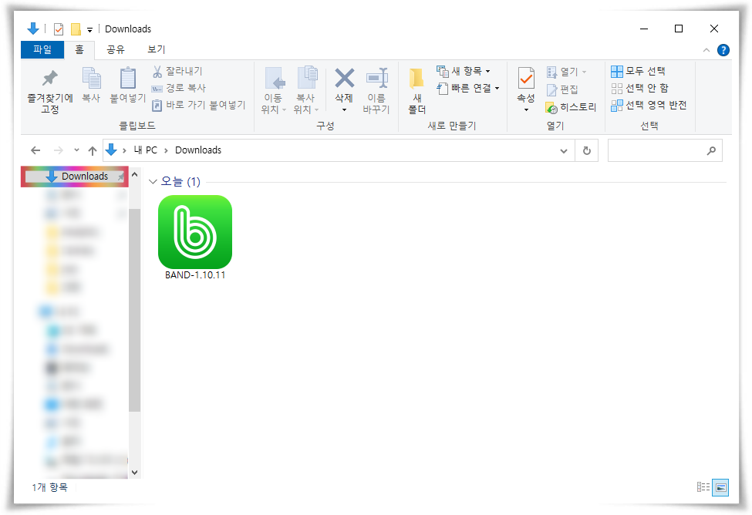This screenshot has height=515, width=752.
Task: Click 내 PC in the address bar
Action: tap(146, 150)
